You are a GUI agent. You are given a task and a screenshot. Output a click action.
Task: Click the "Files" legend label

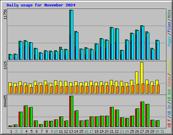pos(169,27)
